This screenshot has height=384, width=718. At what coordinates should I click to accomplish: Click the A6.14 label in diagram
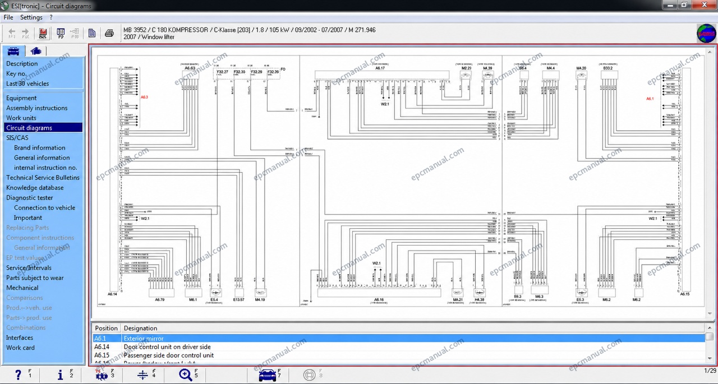tap(112, 294)
